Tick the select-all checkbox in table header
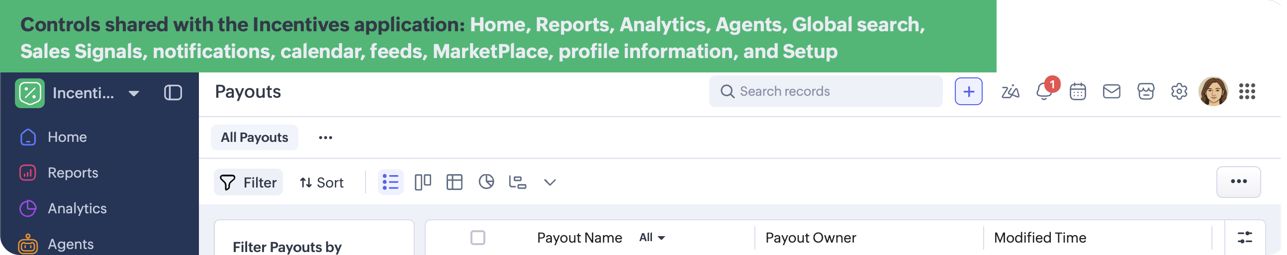 [x=477, y=238]
